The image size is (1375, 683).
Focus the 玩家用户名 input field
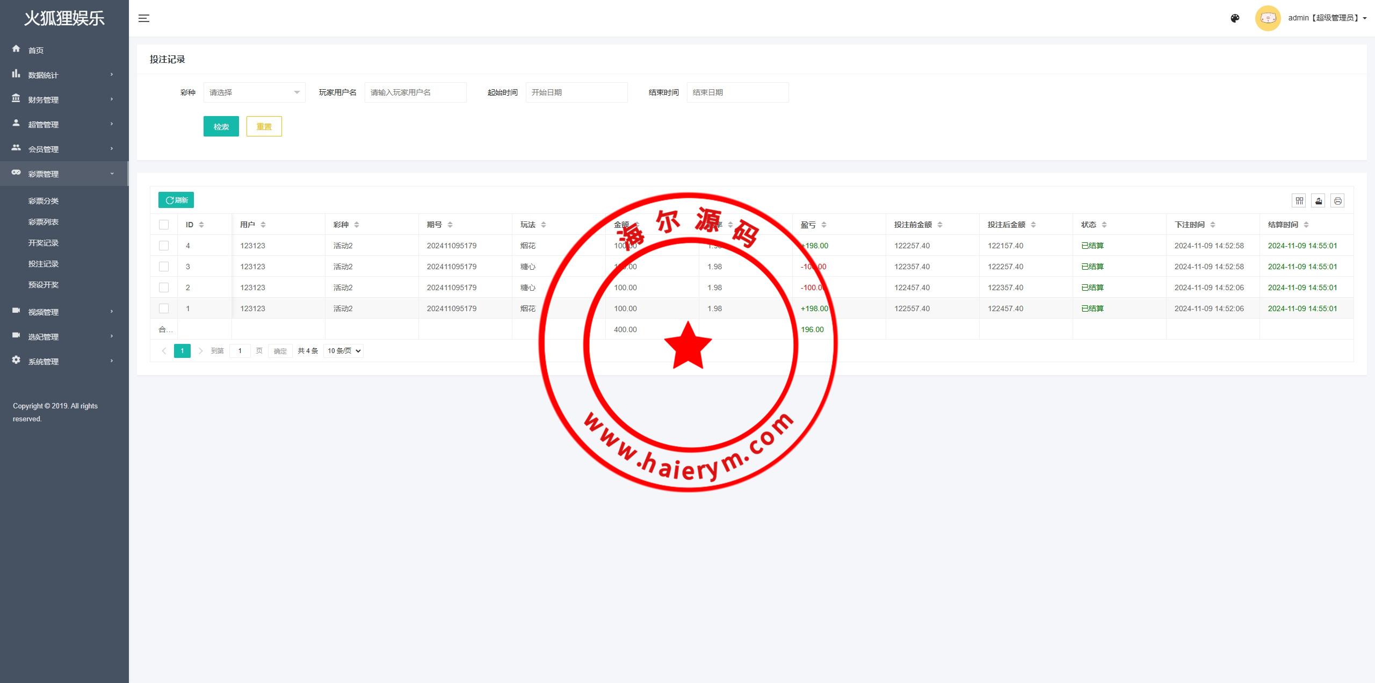click(415, 92)
